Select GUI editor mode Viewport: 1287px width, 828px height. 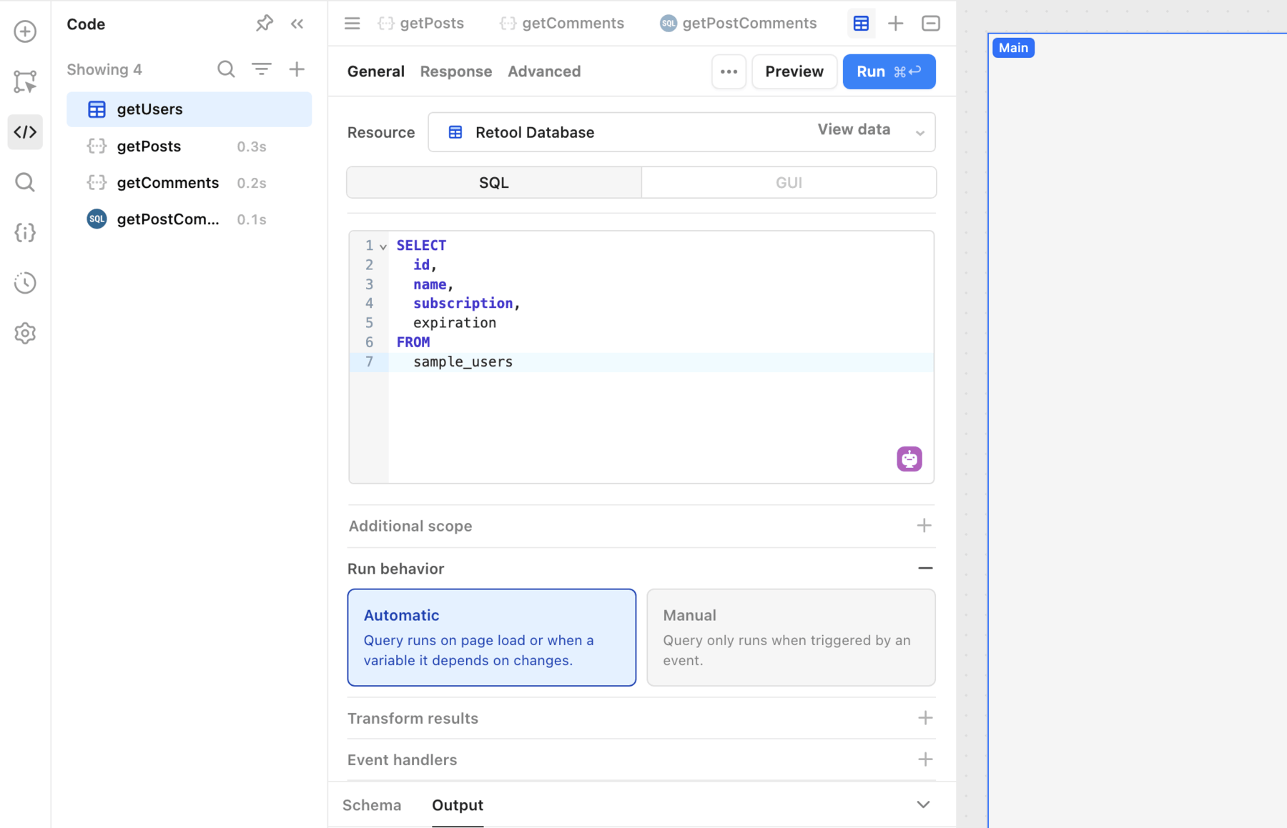(x=789, y=183)
